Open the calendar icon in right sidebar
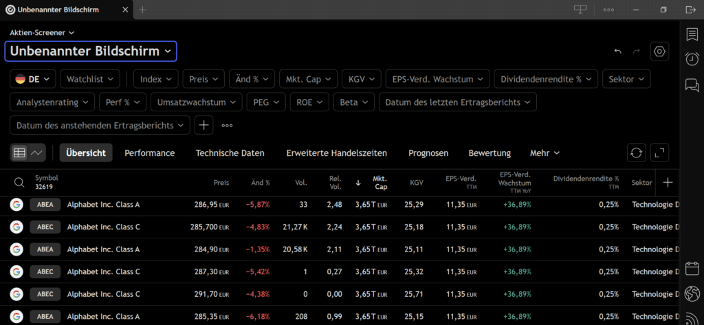 [692, 269]
